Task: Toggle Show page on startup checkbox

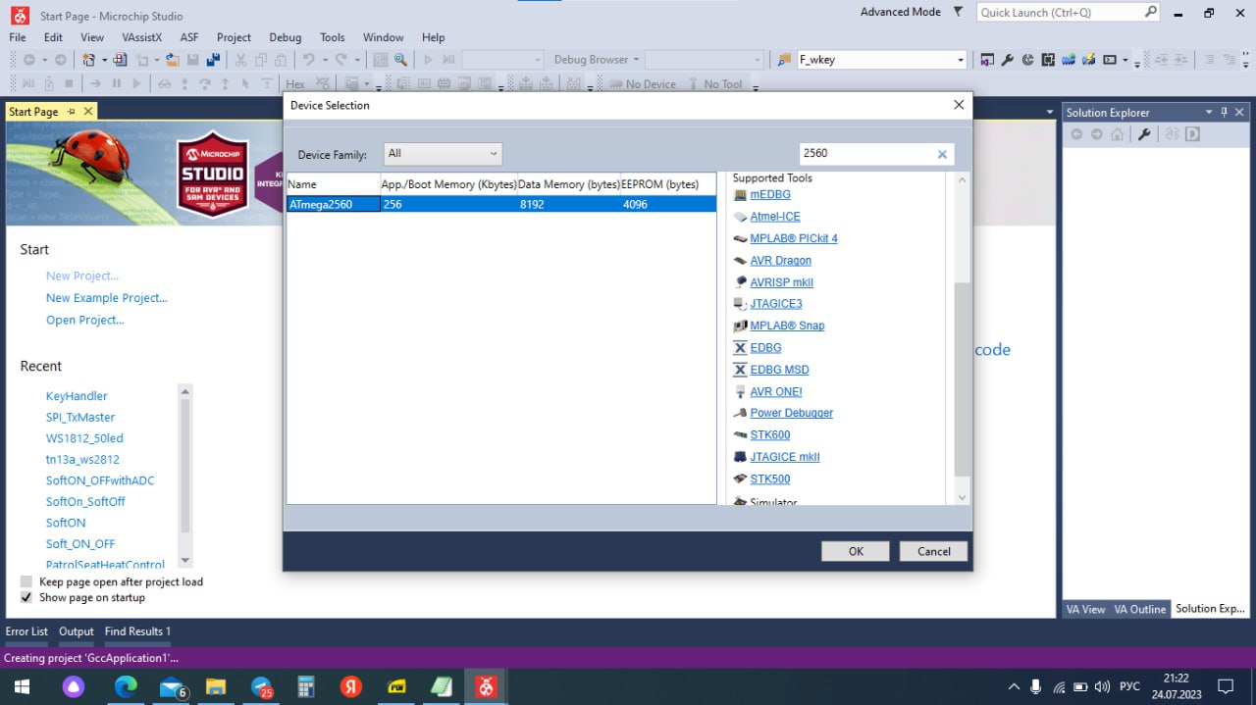Action: [26, 597]
